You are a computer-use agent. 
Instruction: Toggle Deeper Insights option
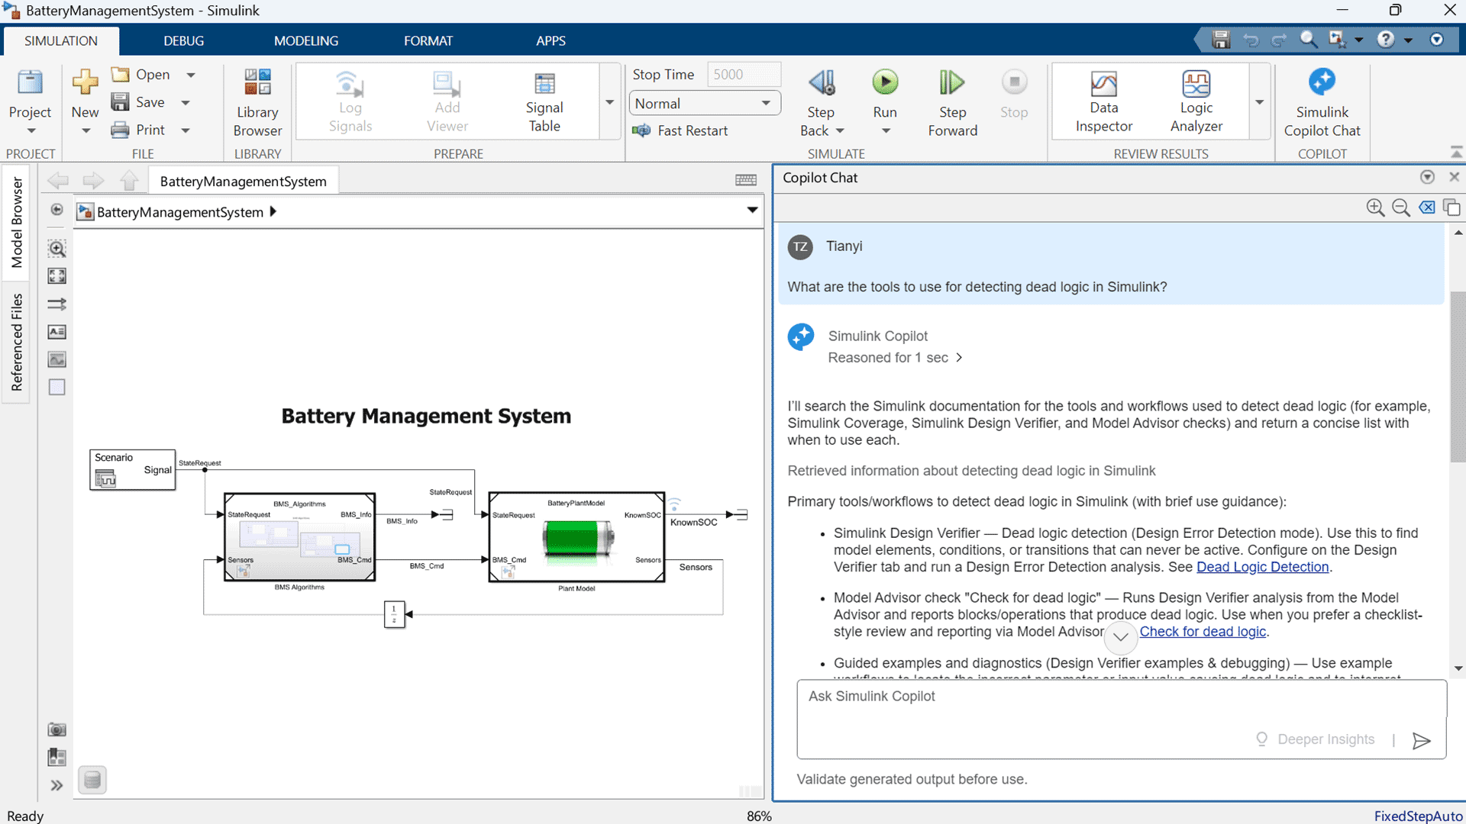point(1315,739)
